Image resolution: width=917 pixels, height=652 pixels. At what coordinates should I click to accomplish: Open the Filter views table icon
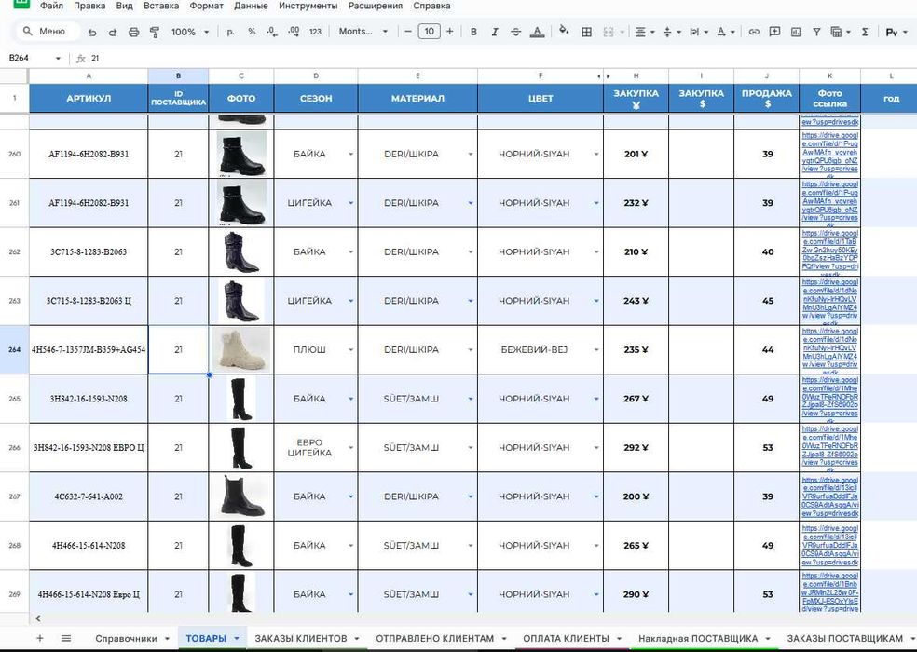(x=840, y=33)
